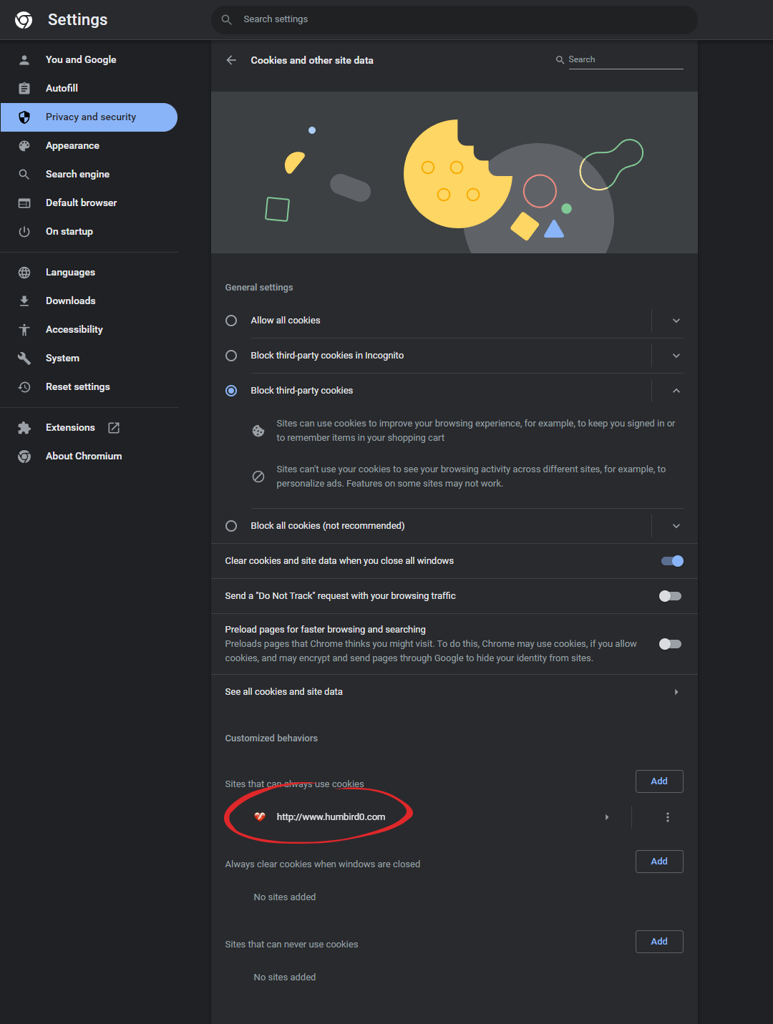Open the three-dot menu for humbird0.com

pyautogui.click(x=668, y=817)
